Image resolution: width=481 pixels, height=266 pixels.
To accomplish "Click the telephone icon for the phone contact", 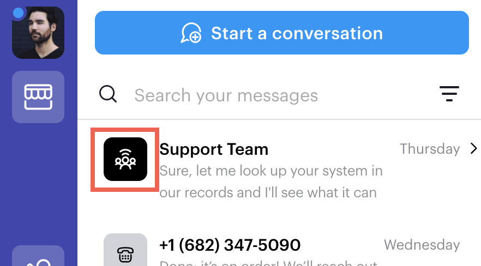I will 125,255.
